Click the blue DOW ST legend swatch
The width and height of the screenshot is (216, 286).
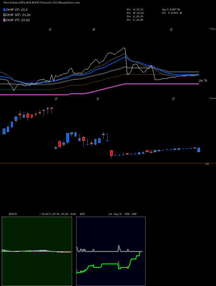click(x=4, y=10)
